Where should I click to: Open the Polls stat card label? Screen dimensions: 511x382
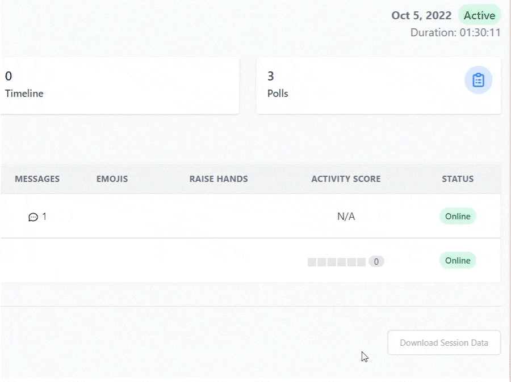(x=278, y=94)
